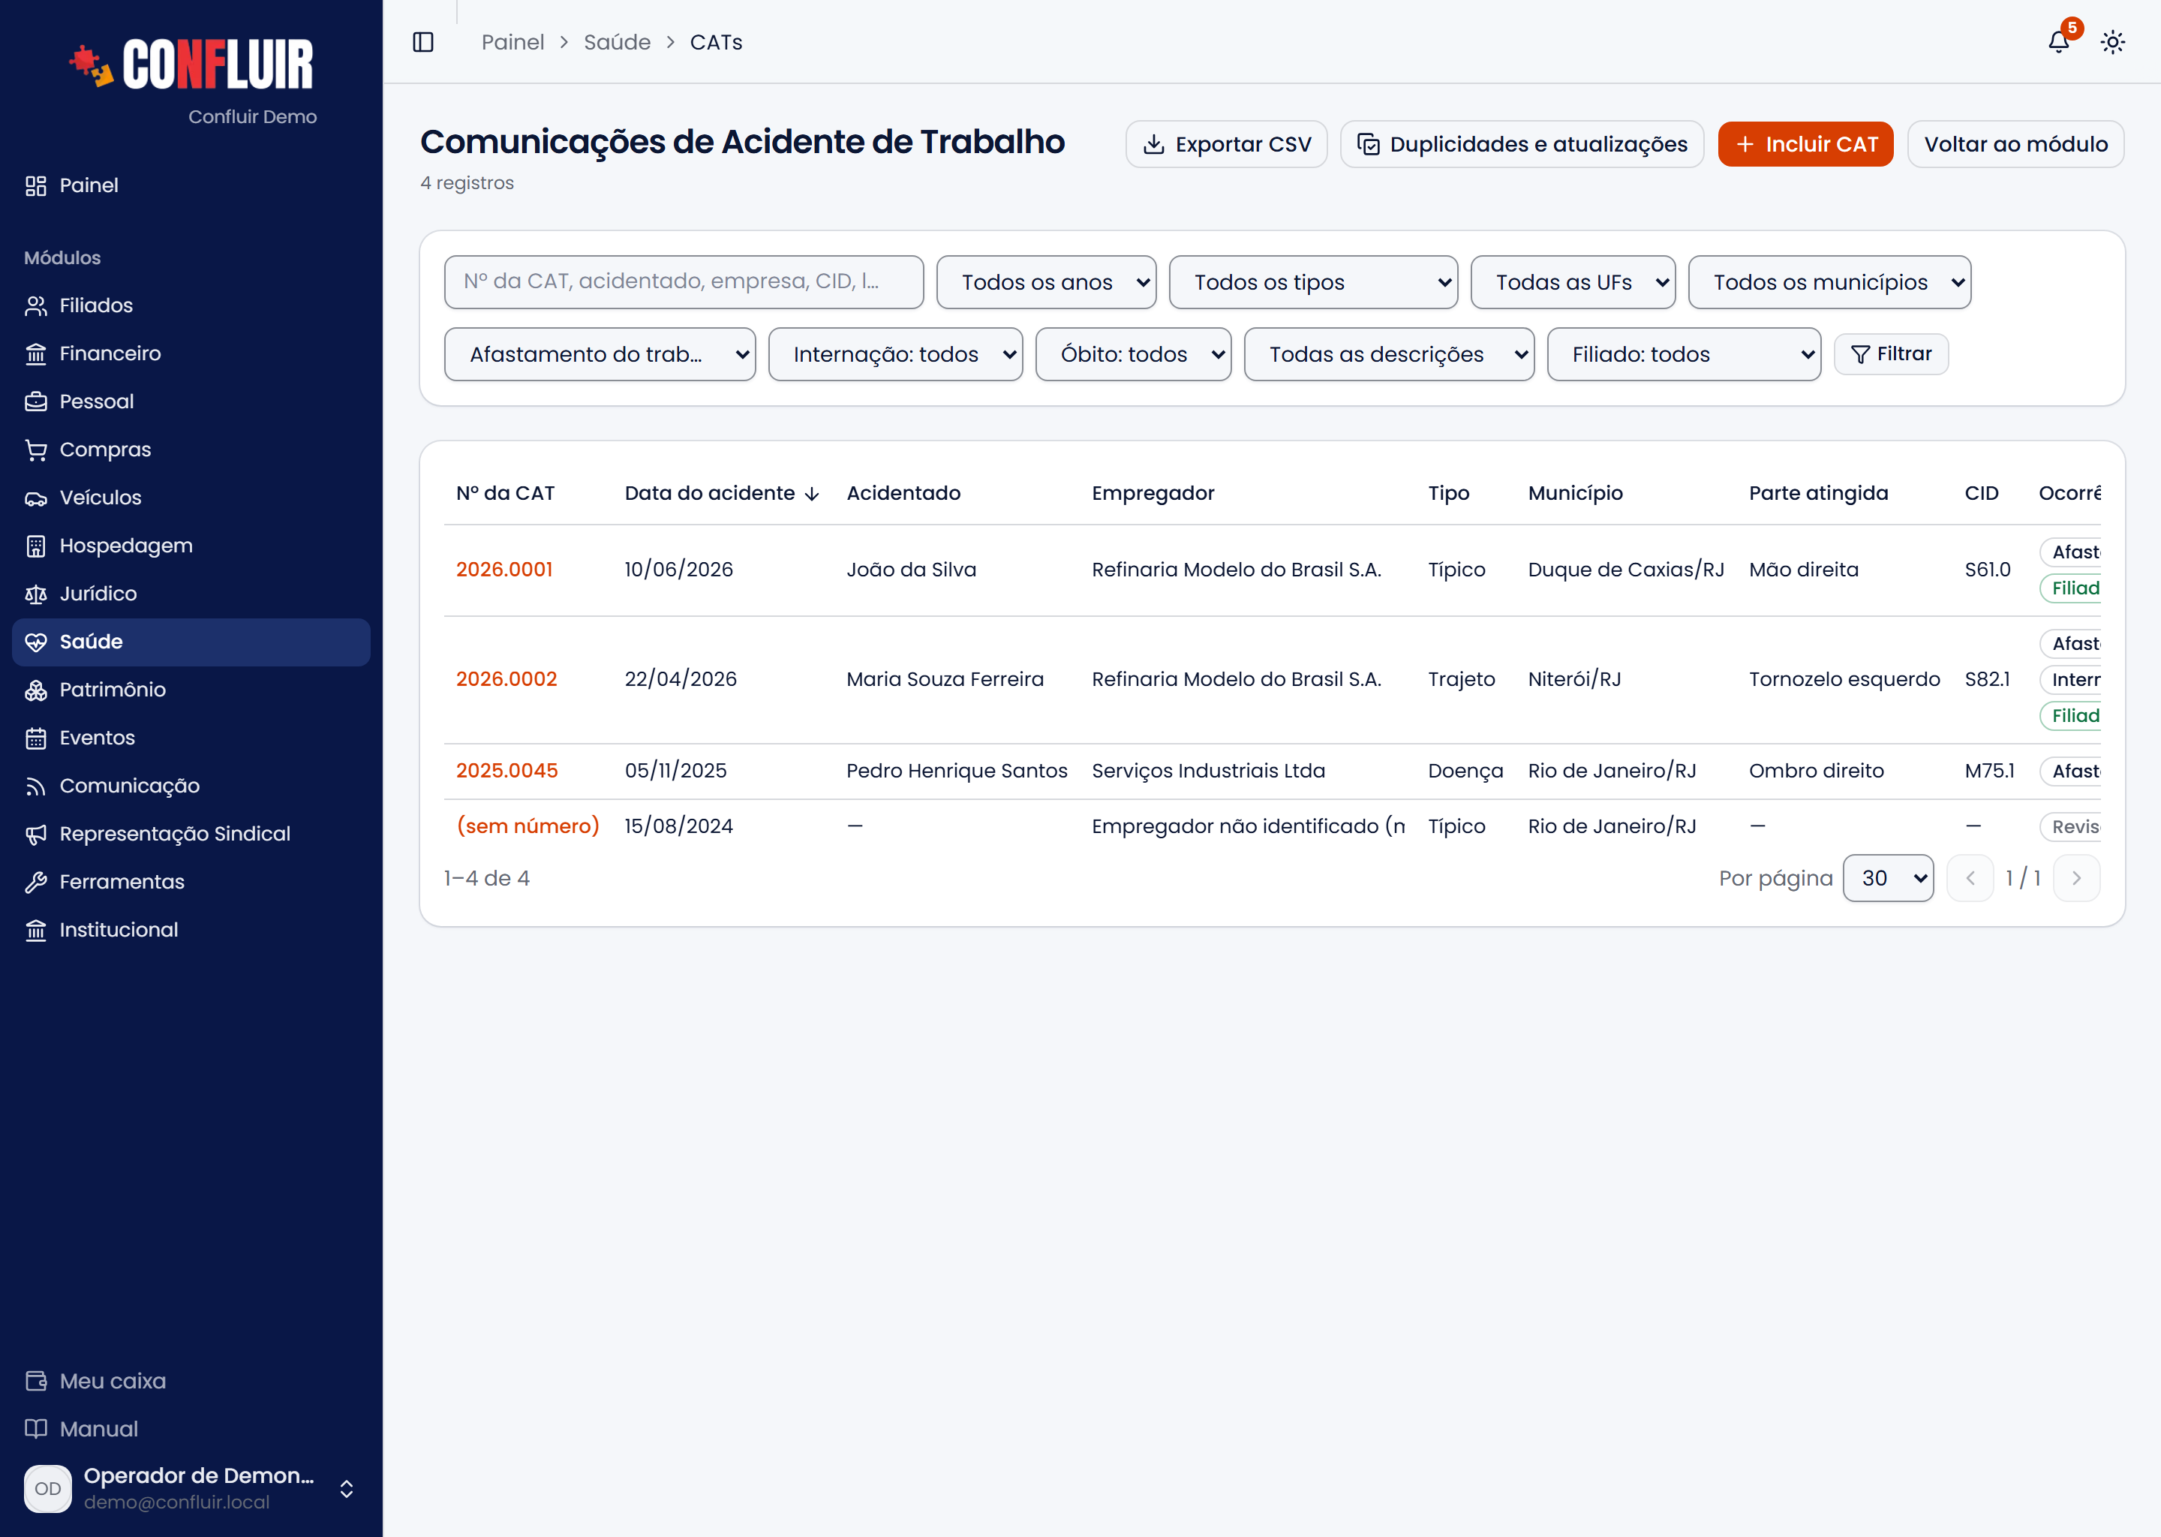Change rows per page dropdown
This screenshot has height=1537, width=2161.
(1888, 878)
